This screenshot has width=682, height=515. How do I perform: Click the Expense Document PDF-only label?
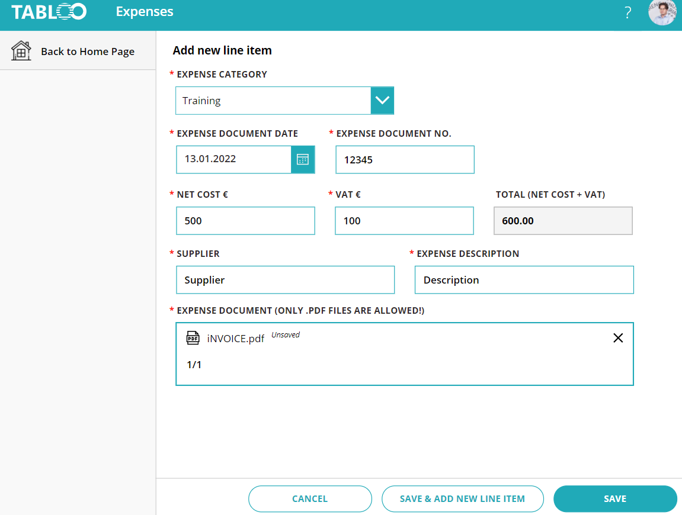(300, 311)
